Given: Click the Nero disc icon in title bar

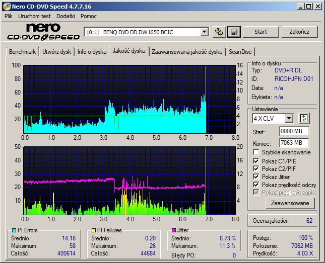Looking at the screenshot, I should tap(7, 7).
